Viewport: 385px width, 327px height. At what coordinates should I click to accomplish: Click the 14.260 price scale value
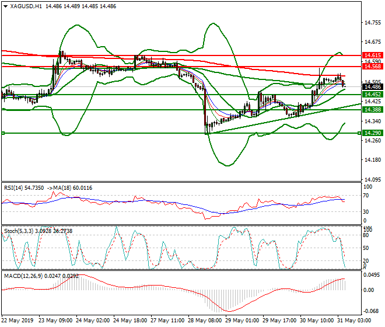373,141
